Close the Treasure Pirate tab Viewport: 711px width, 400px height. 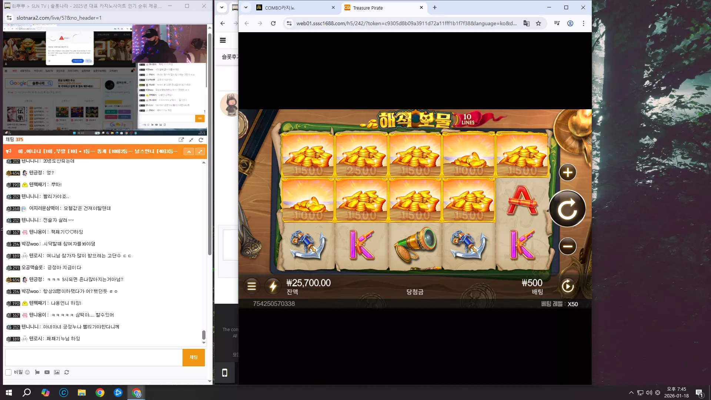click(421, 7)
